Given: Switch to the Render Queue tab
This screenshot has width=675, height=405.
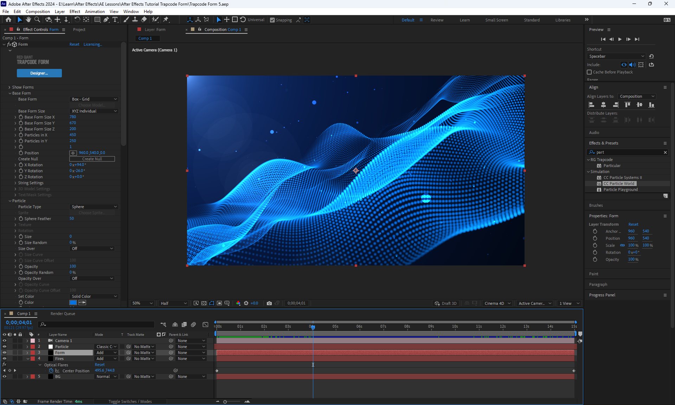Looking at the screenshot, I should [x=63, y=314].
